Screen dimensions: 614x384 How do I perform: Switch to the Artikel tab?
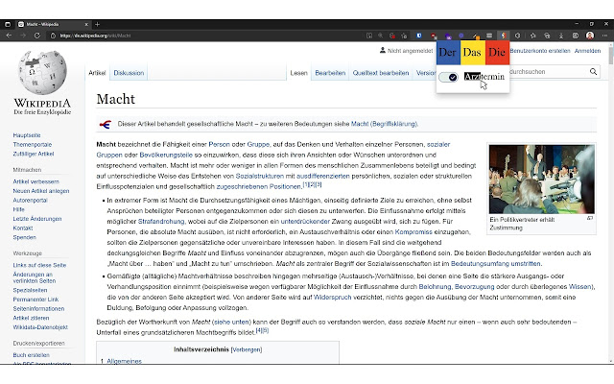[x=97, y=73]
